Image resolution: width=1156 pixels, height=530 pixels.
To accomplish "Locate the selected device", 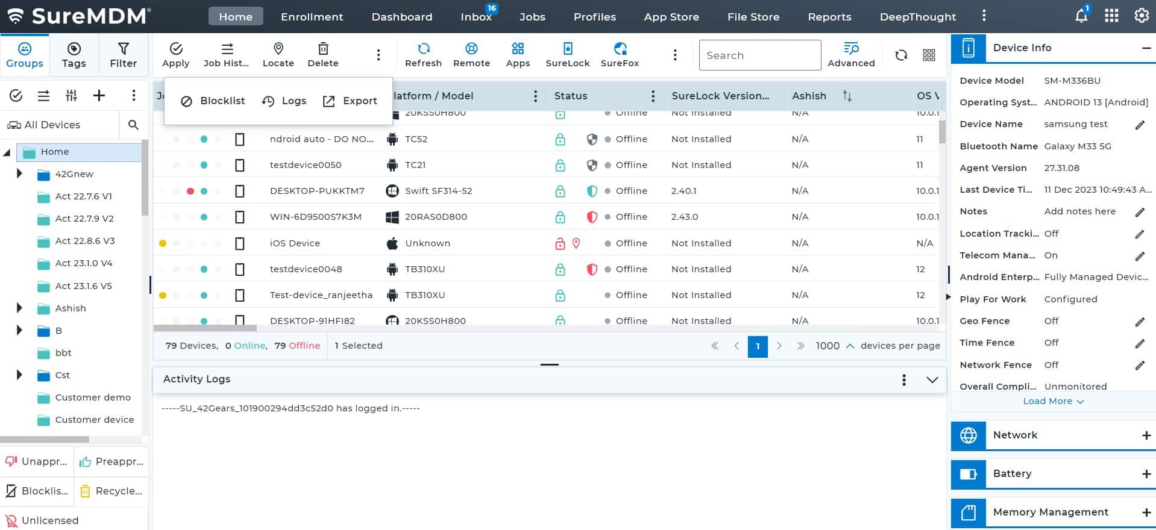I will click(x=278, y=55).
